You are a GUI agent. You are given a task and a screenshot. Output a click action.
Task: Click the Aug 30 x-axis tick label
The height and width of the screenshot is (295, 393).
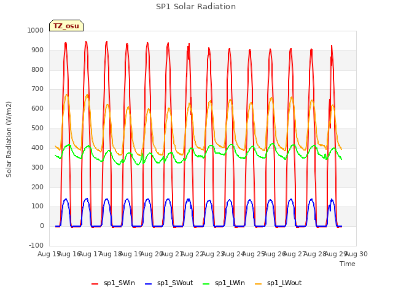click(356, 254)
